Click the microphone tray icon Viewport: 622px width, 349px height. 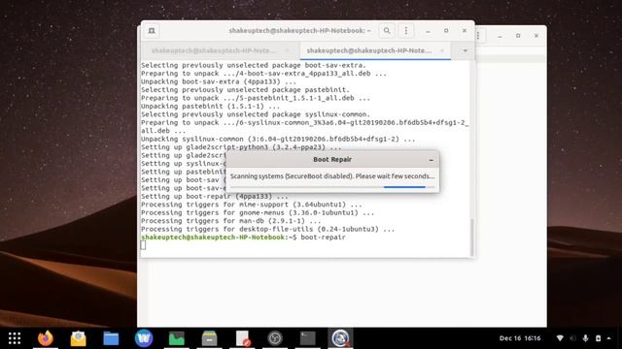coord(585,338)
